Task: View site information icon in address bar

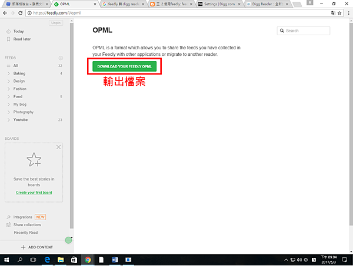Action: click(x=29, y=13)
